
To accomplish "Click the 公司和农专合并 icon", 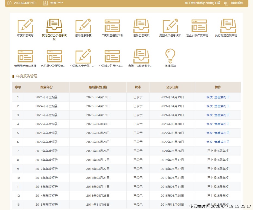I will [x=83, y=56].
